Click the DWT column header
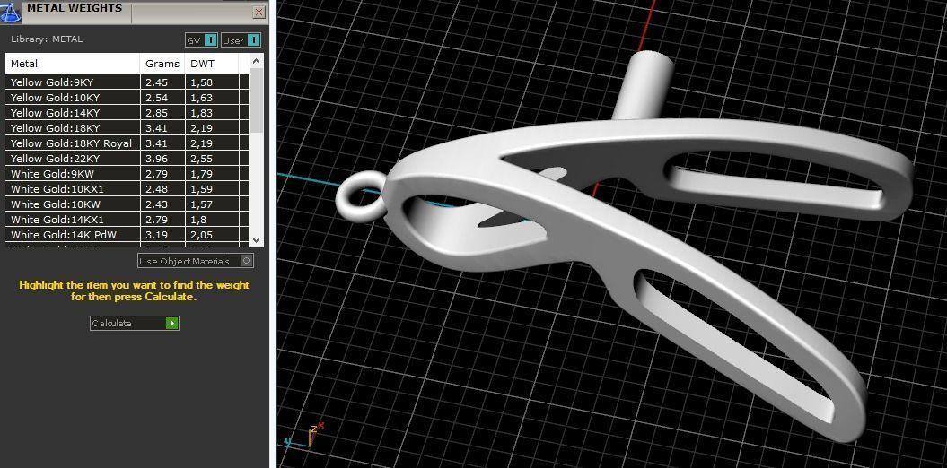947x468 pixels. coord(211,64)
